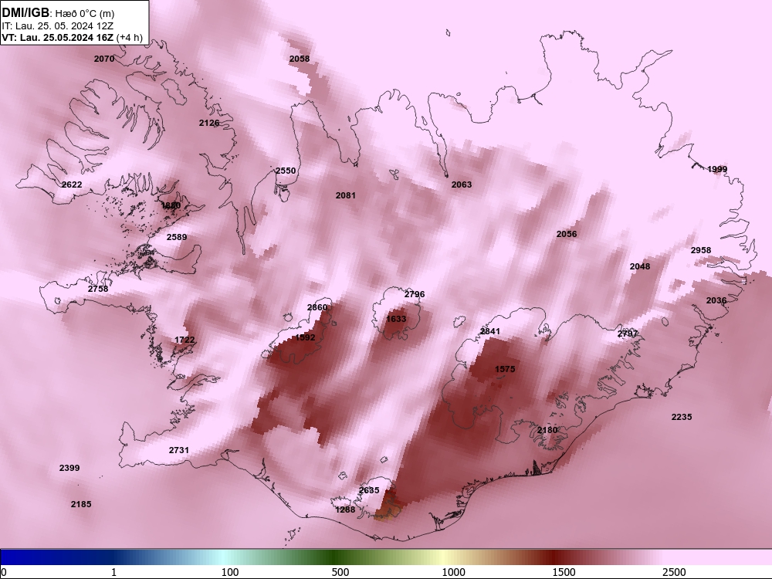Click the 1575 value on Vatnajökull

click(505, 369)
